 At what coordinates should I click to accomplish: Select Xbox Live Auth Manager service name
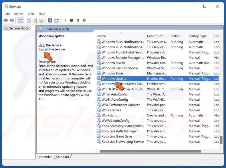(x=119, y=131)
